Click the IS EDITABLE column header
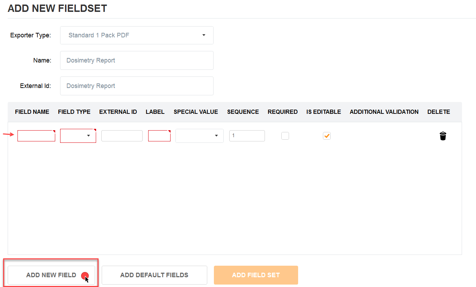476x287 pixels. (324, 112)
